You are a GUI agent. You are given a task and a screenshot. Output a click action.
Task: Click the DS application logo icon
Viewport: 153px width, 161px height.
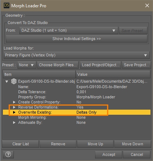pos(7,5)
